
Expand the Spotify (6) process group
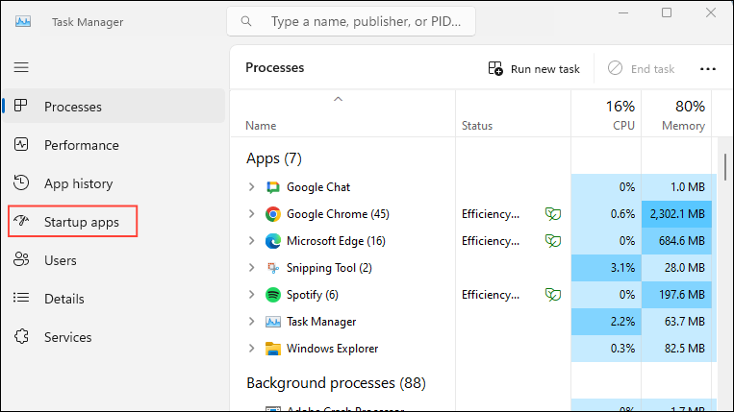[251, 295]
